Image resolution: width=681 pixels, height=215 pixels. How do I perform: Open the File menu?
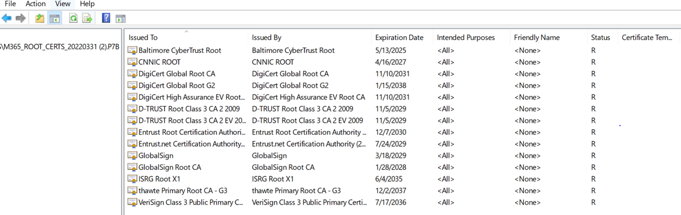pos(10,4)
